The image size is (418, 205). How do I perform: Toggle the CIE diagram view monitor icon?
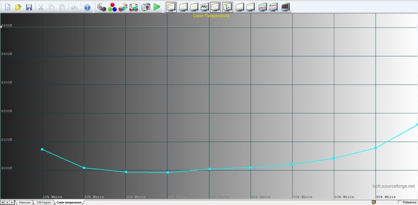click(227, 7)
